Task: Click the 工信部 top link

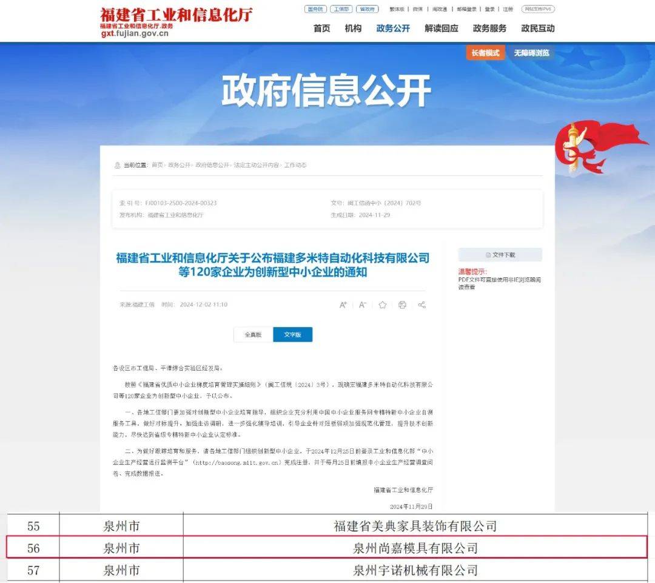Action: click(341, 9)
